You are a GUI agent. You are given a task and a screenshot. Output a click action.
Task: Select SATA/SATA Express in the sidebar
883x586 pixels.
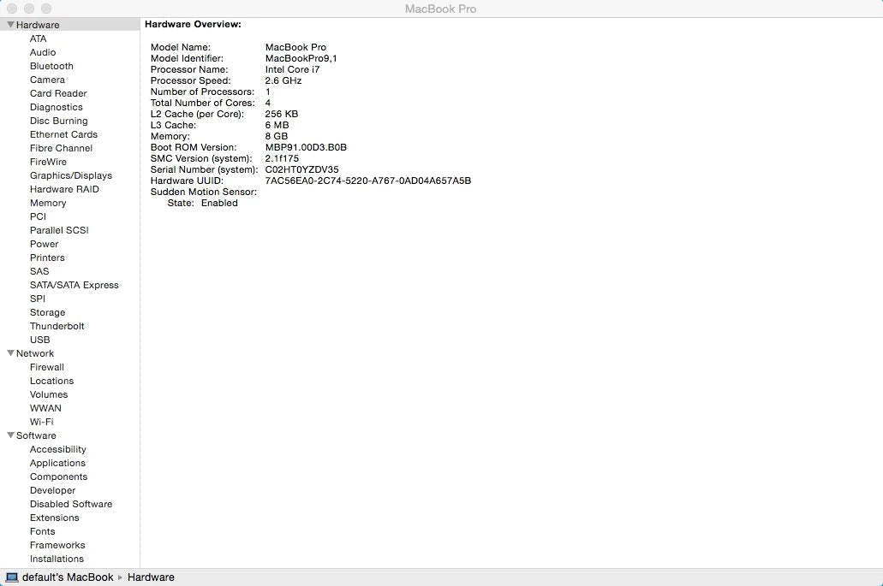point(74,285)
